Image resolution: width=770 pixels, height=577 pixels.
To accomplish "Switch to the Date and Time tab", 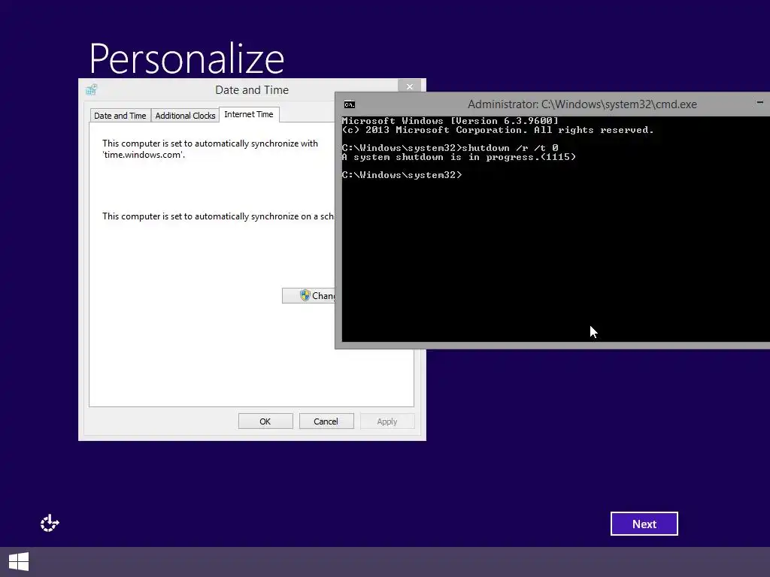I will [x=120, y=116].
